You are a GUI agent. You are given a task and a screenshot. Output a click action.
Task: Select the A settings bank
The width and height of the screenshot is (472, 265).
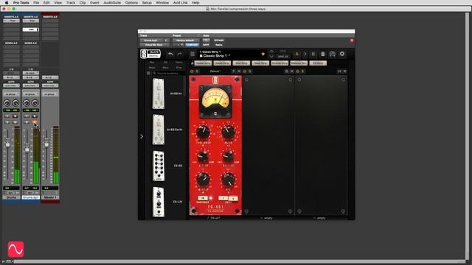click(x=296, y=54)
